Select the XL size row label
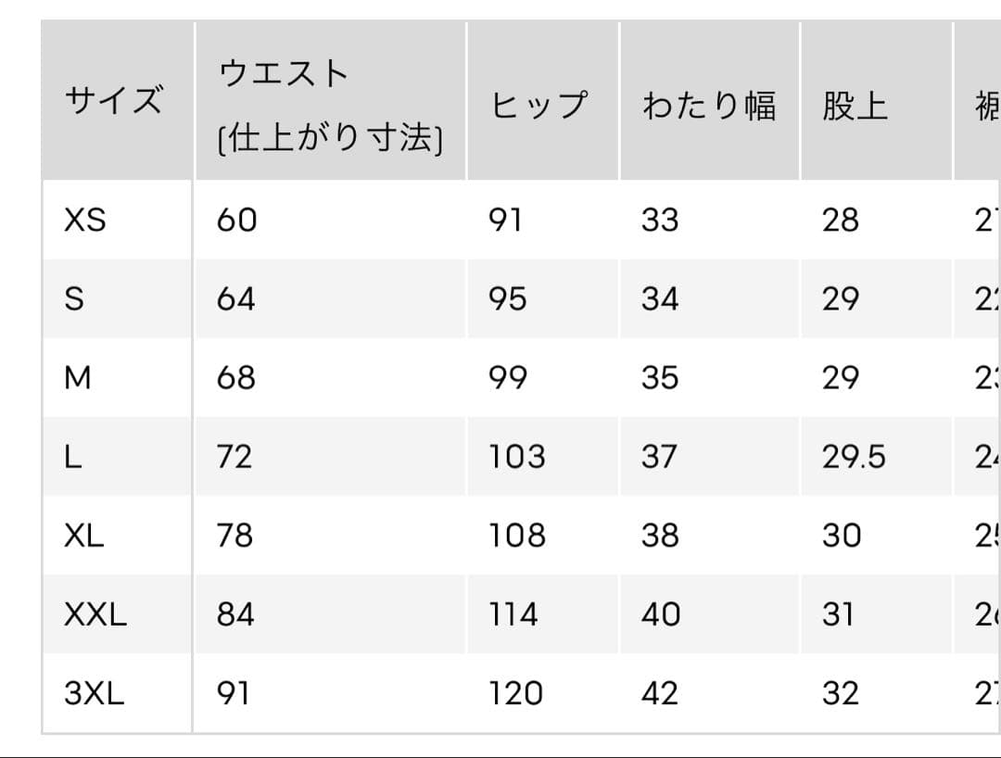Image resolution: width=1001 pixels, height=758 pixels. (x=83, y=536)
